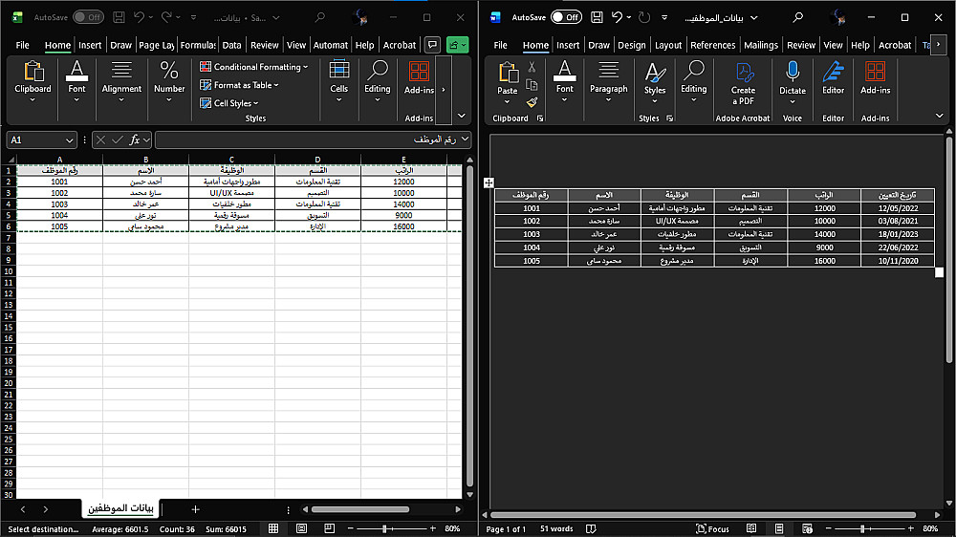Select the بيانات الموظفين sheet tab
This screenshot has height=537, width=956.
[120, 509]
